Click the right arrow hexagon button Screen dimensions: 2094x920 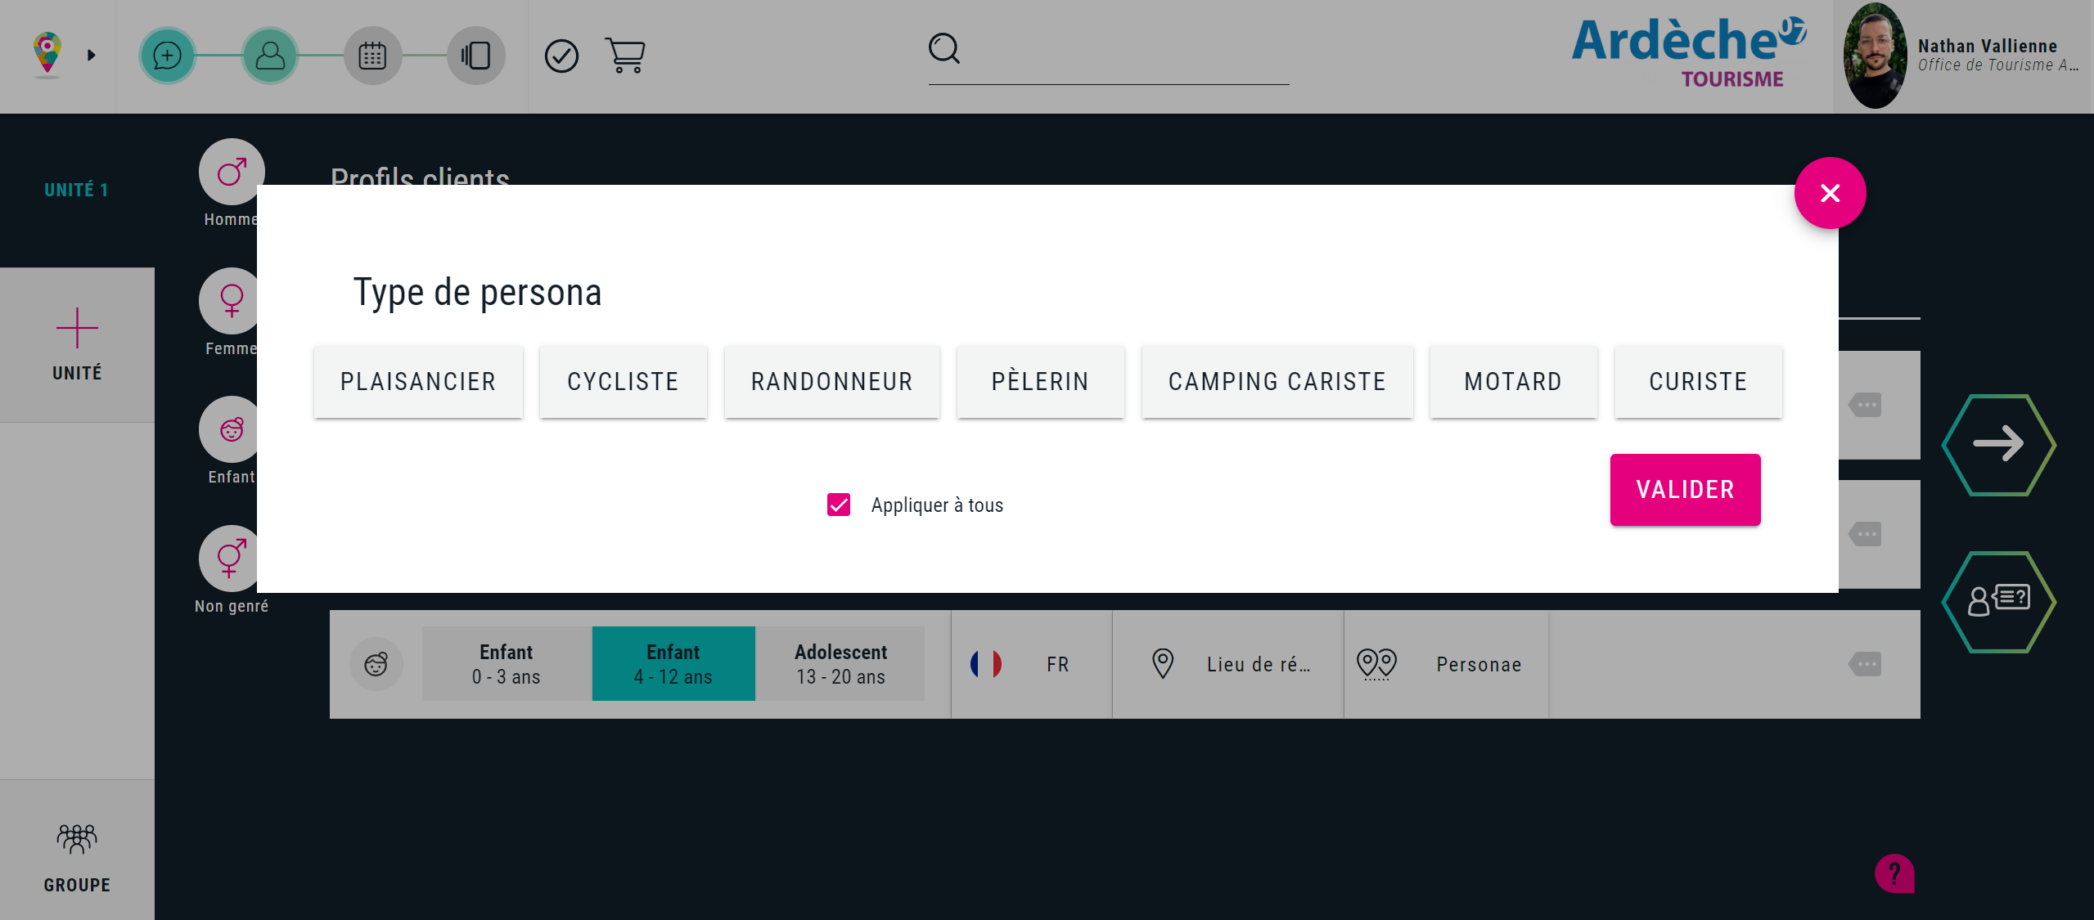pyautogui.click(x=1998, y=444)
